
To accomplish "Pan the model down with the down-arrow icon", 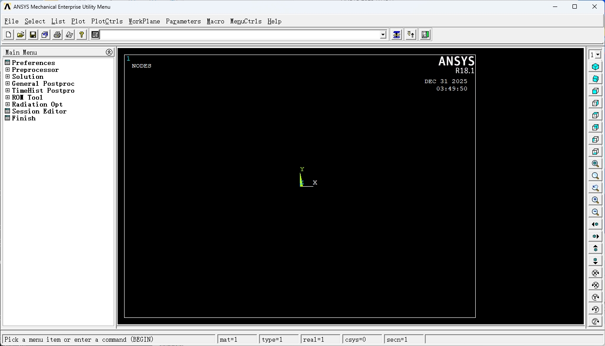I will 595,261.
